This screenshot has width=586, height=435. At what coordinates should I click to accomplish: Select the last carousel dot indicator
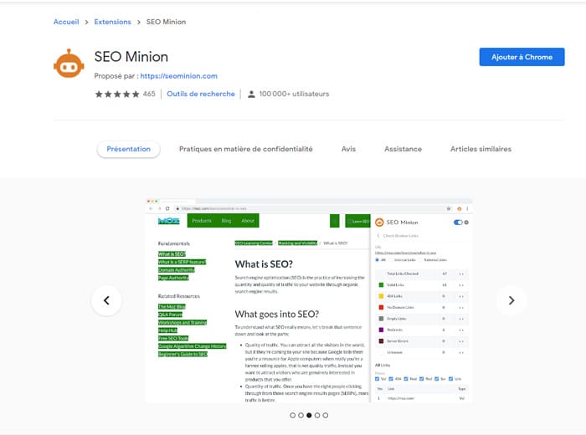point(326,415)
